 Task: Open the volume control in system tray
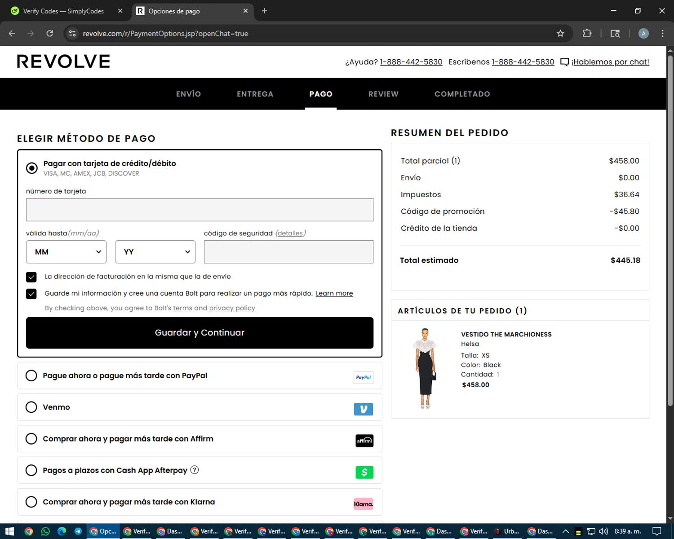click(603, 531)
